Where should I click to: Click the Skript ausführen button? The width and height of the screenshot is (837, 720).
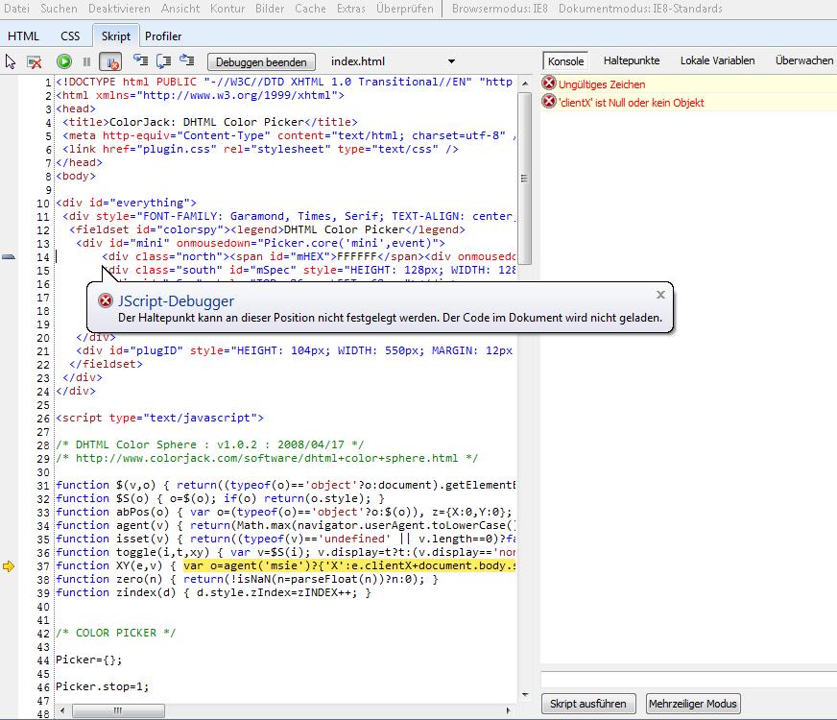587,704
